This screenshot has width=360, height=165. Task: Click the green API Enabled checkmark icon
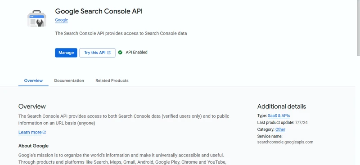[x=120, y=53]
